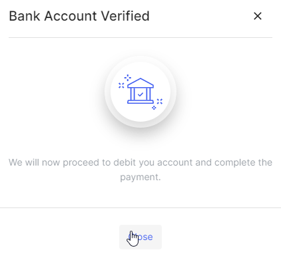Image resolution: width=281 pixels, height=262 pixels.
Task: Click the "Bank Account Verified" heading
Action: 79,16
